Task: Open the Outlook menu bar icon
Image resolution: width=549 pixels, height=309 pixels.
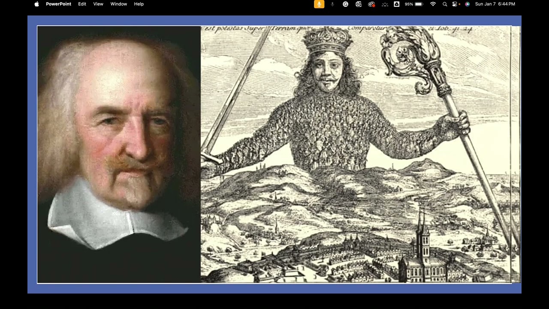Action: [359, 4]
